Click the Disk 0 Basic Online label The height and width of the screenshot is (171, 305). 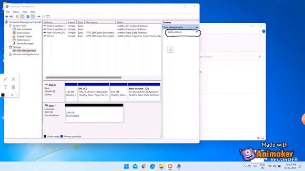tap(53, 92)
